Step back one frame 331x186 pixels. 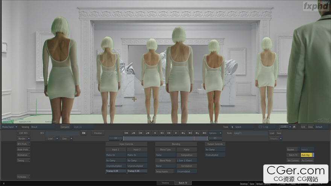[162, 133]
